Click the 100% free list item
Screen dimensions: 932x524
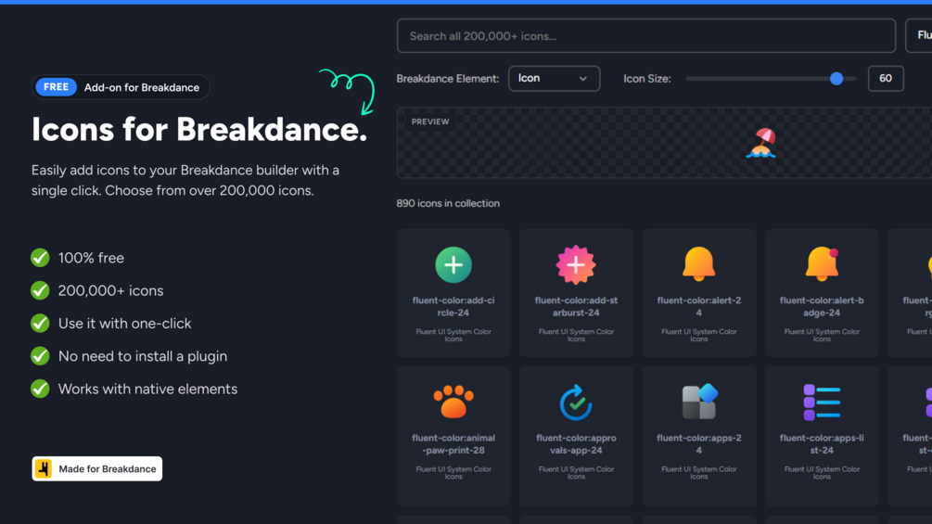pos(91,258)
